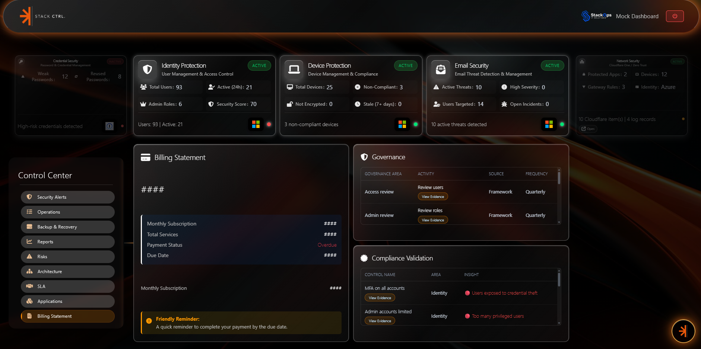
Task: Click Microsoft logo on Device Protection card
Action: (x=402, y=124)
